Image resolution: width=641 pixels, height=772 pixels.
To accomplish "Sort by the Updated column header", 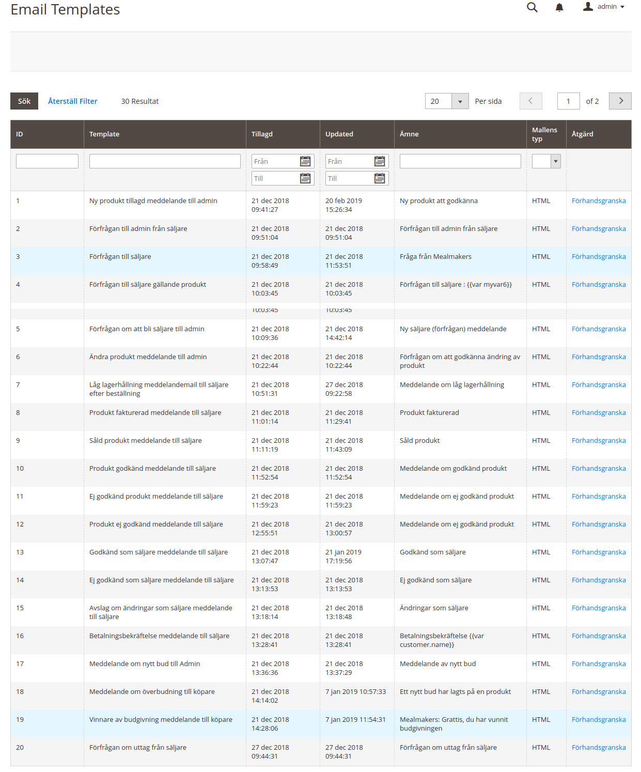I will click(339, 134).
